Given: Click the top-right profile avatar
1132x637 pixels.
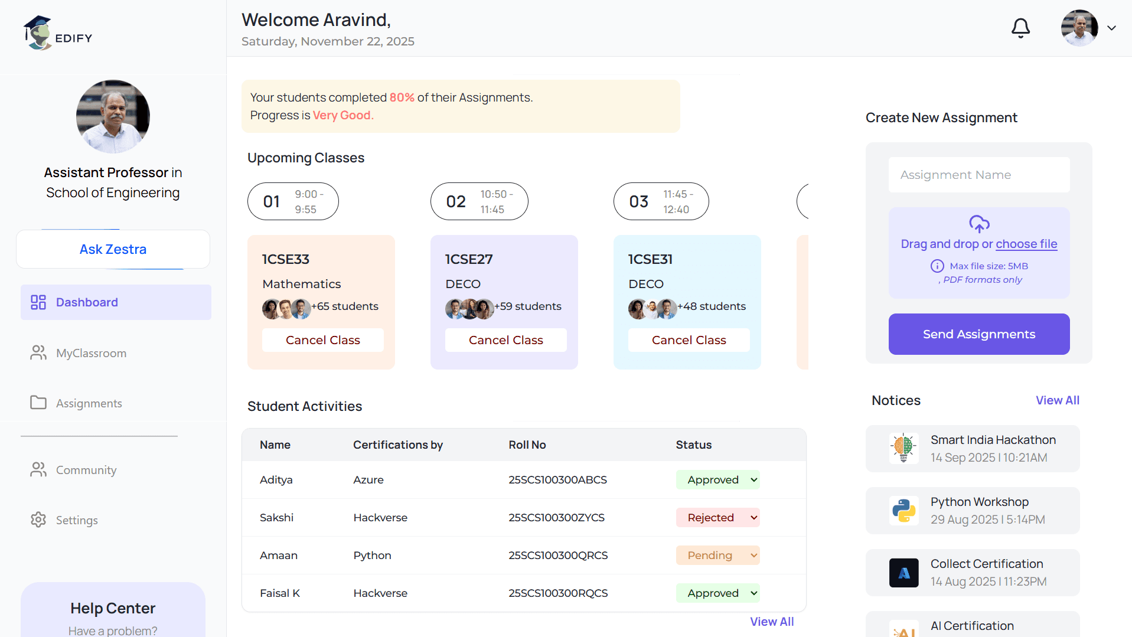Looking at the screenshot, I should click(1079, 28).
